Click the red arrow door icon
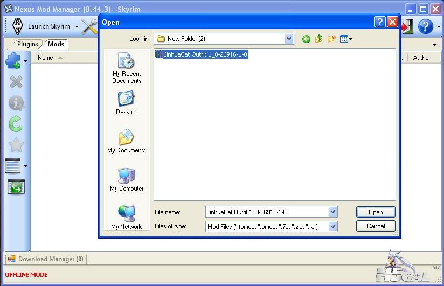Screen dimensions: 444x286 click(x=408, y=26)
